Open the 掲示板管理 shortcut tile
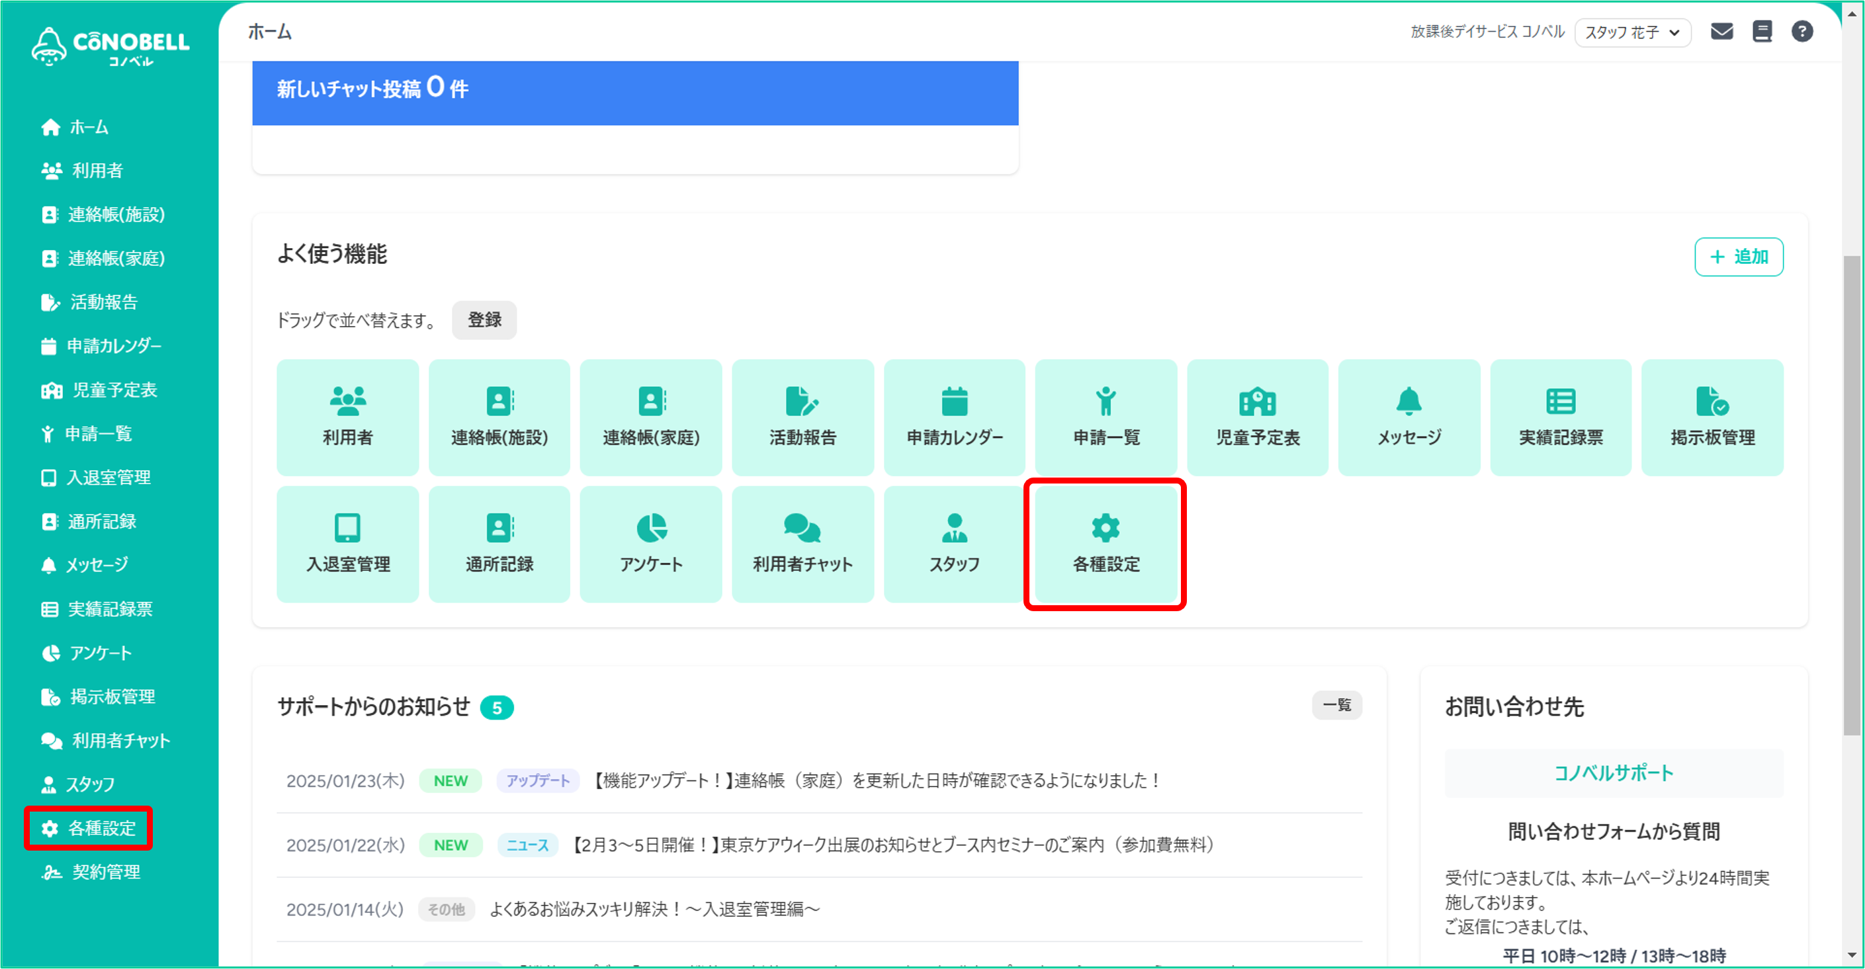 [1712, 417]
